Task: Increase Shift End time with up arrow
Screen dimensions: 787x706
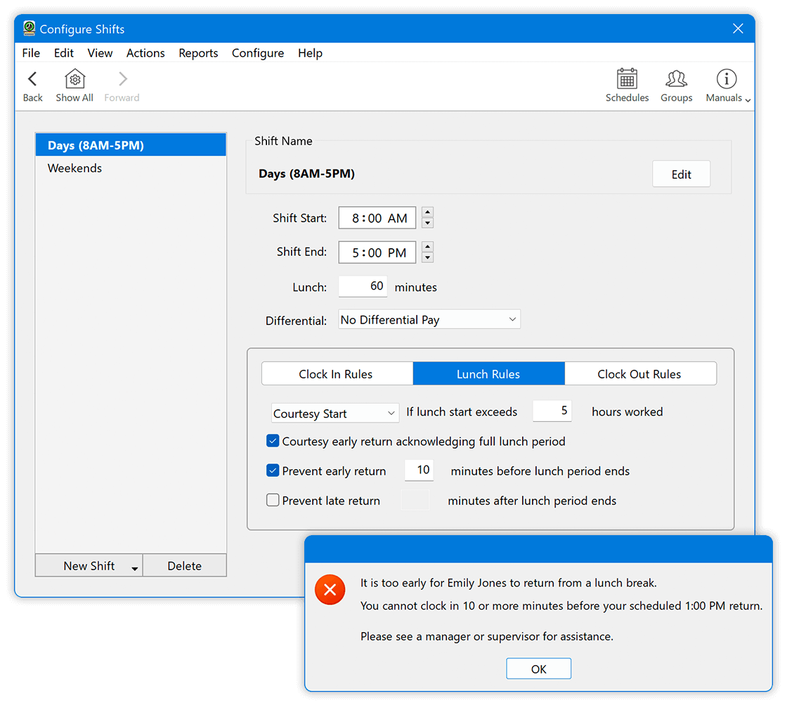Action: [x=428, y=247]
